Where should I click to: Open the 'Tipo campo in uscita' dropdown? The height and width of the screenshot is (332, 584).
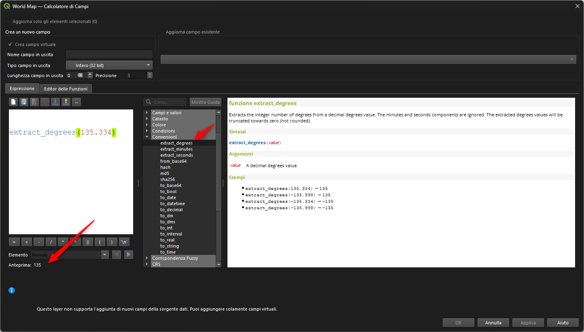tap(109, 65)
